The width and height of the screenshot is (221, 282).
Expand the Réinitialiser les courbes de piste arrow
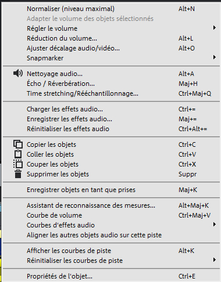click(x=215, y=260)
